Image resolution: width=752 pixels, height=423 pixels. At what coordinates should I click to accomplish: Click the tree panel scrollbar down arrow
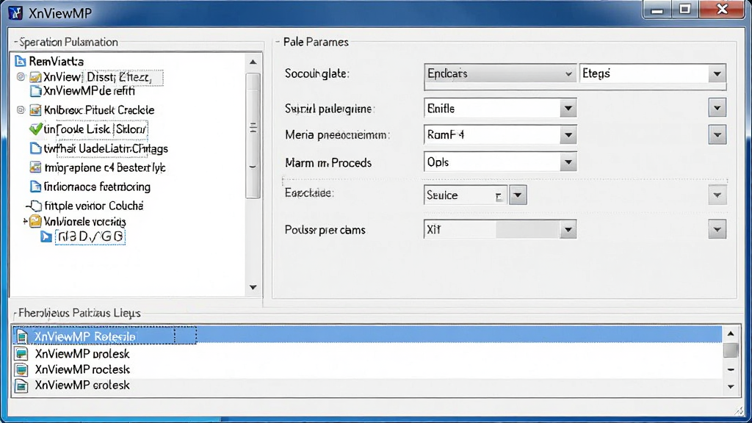[x=253, y=287]
